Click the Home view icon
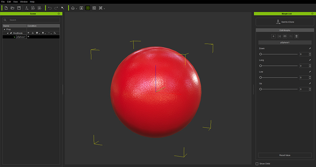 [x=73, y=8]
